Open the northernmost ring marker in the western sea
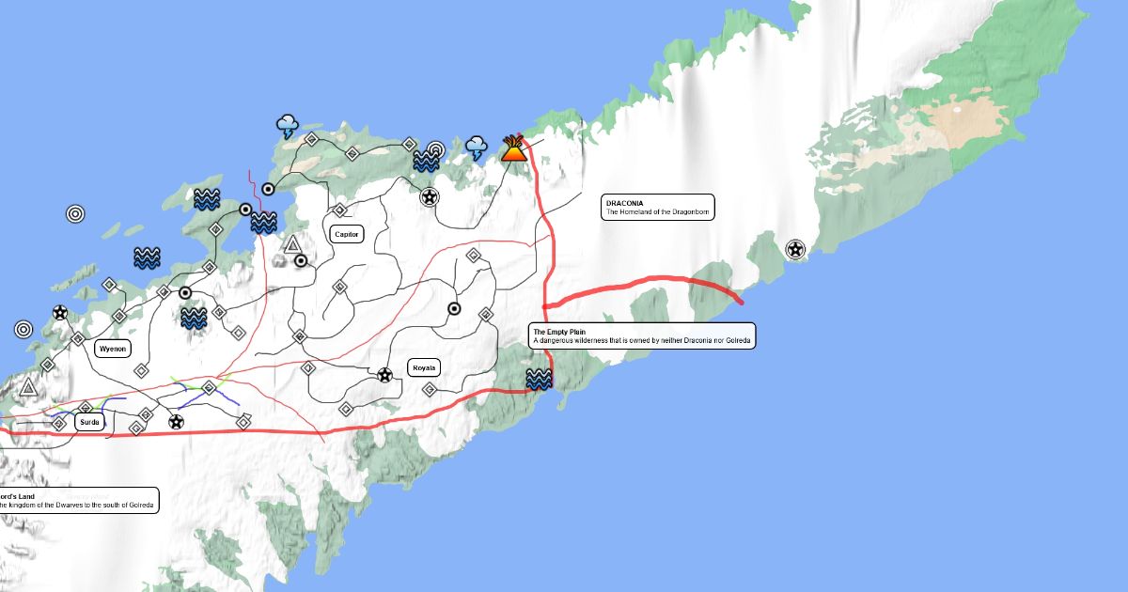Viewport: 1128px width, 592px height. pyautogui.click(x=75, y=214)
